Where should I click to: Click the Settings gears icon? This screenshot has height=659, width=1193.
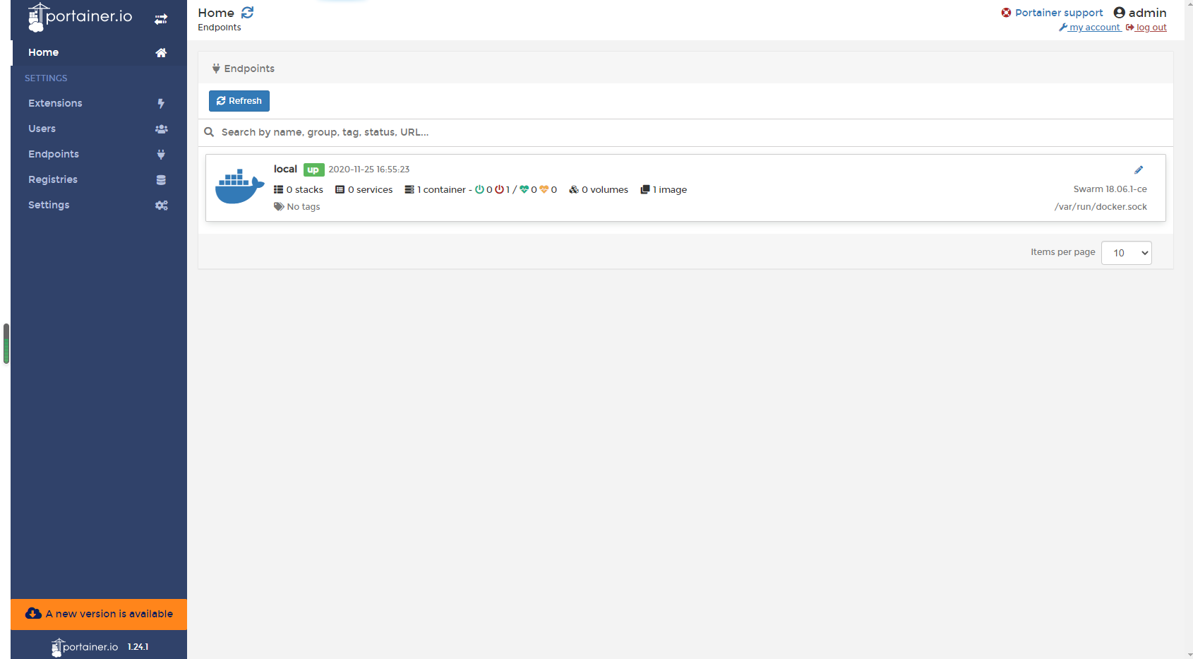[x=161, y=206]
